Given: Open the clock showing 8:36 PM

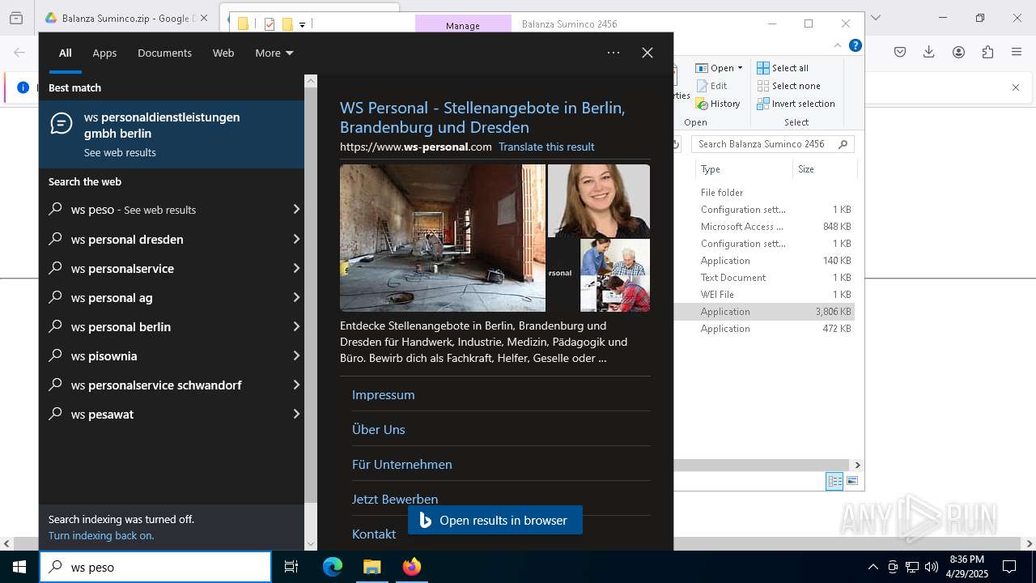Looking at the screenshot, I should pyautogui.click(x=967, y=567).
